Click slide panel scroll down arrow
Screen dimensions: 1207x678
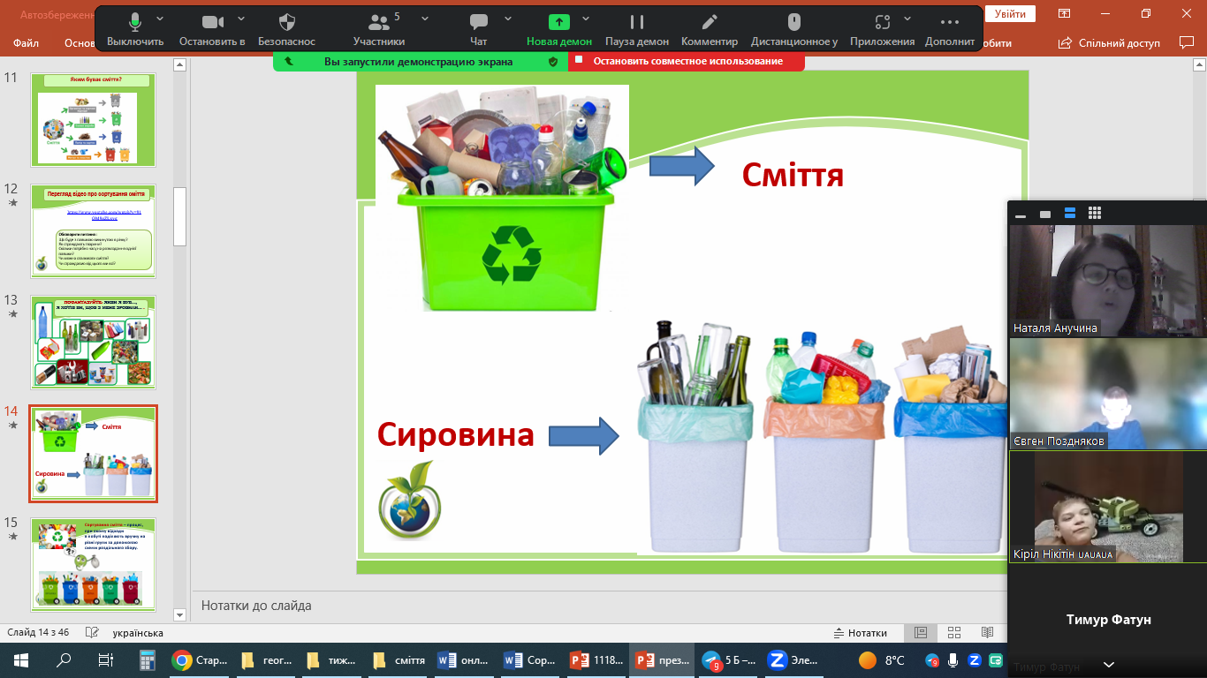click(x=179, y=614)
